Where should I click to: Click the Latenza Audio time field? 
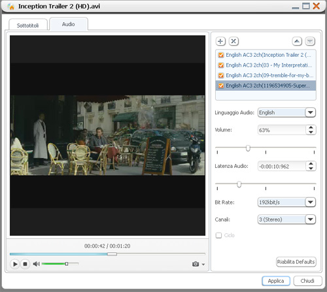pos(282,167)
